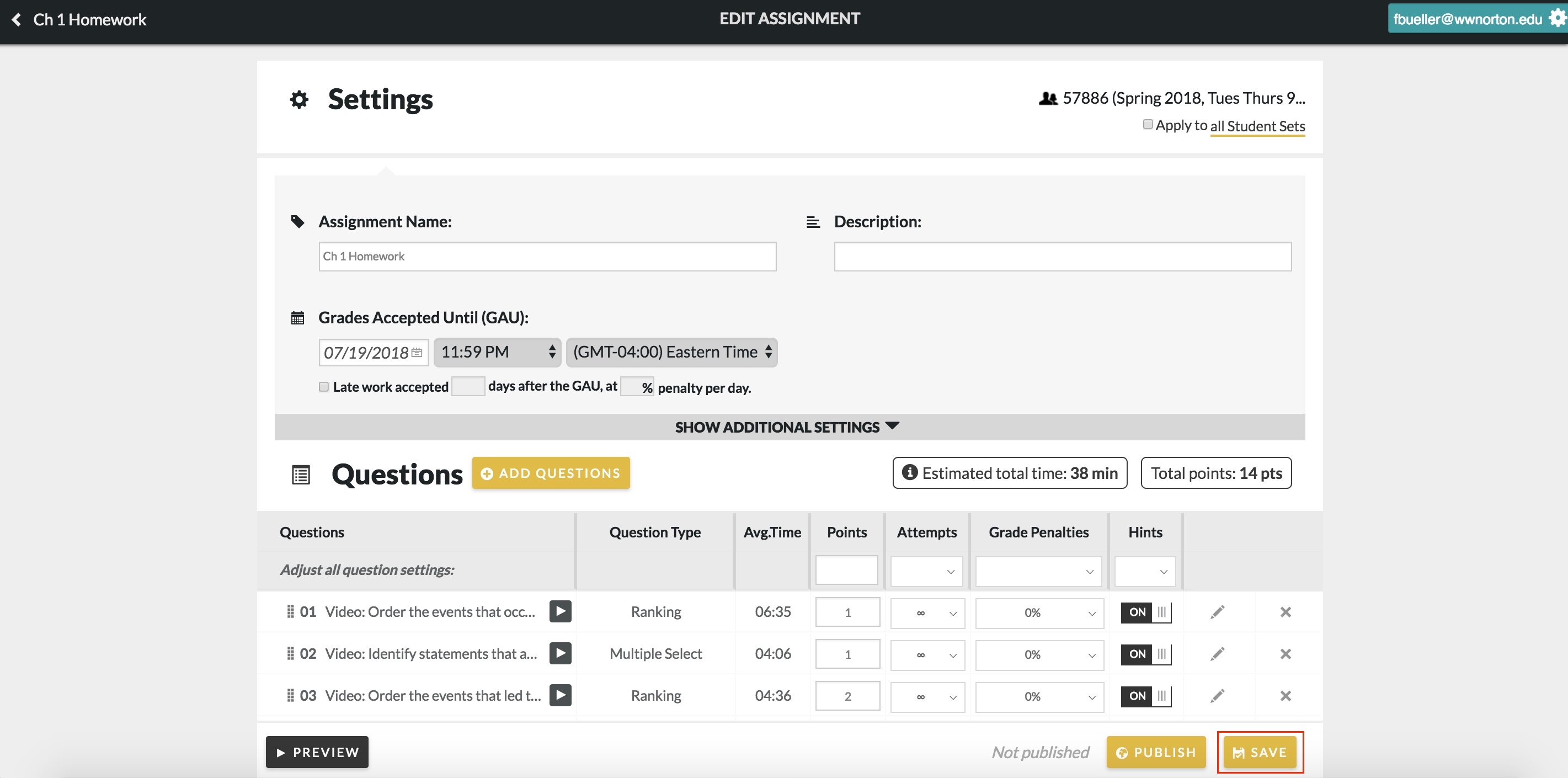Play video preview for question 03
This screenshot has height=778, width=1568.
[559, 695]
